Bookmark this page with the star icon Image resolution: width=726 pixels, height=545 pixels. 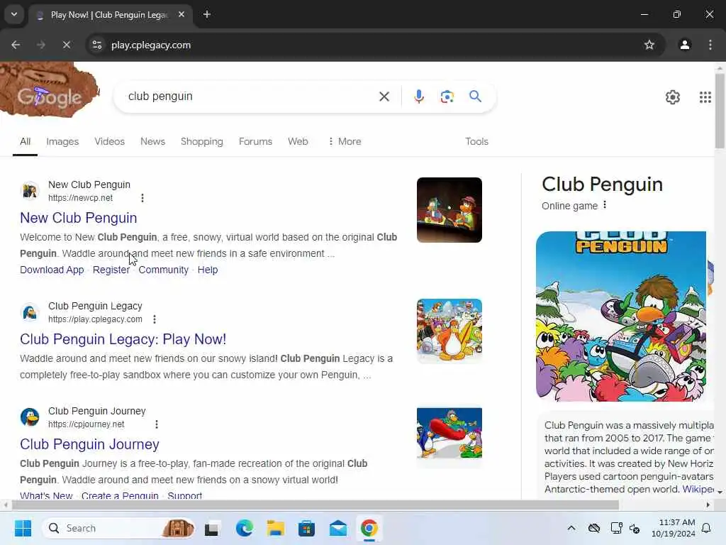point(649,45)
